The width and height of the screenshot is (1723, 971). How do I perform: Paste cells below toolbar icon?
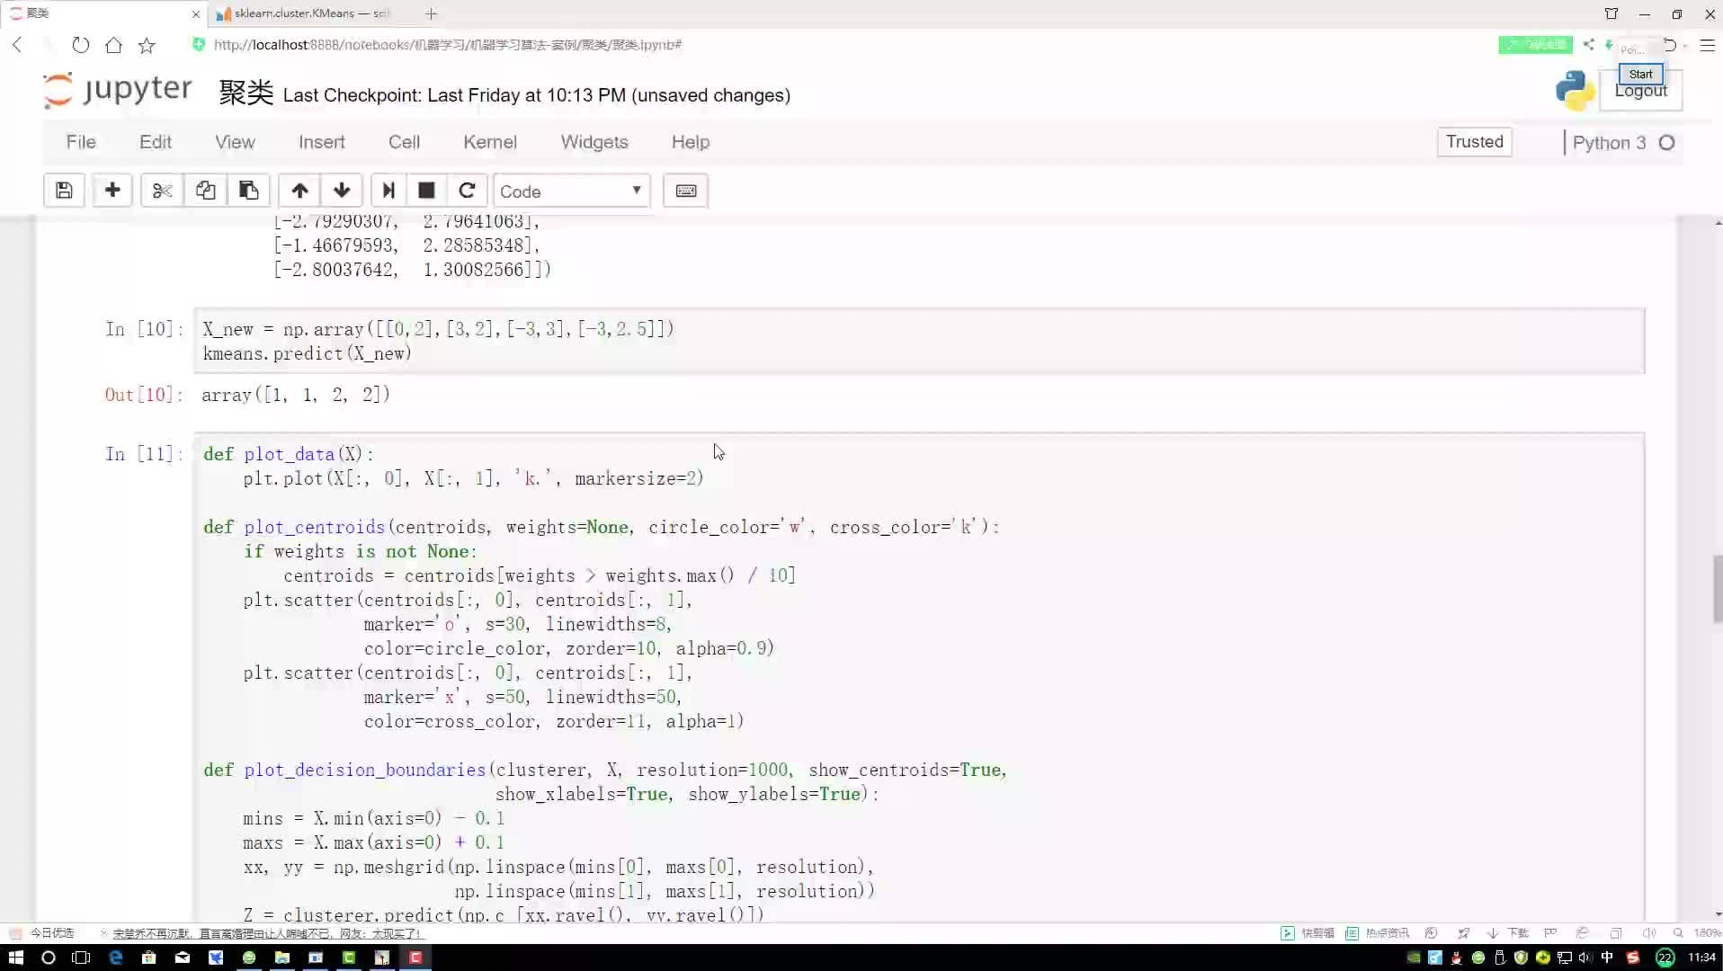(248, 191)
